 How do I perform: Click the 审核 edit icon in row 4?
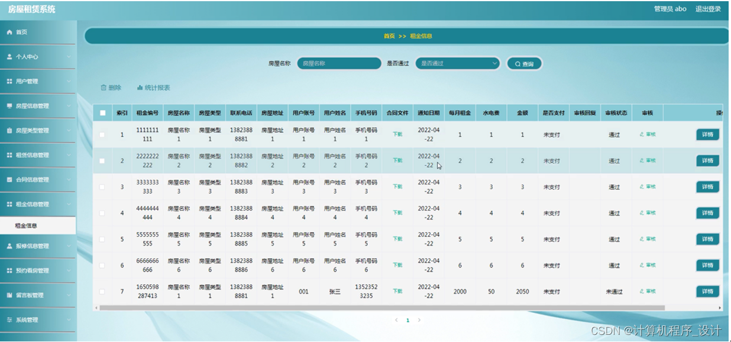tap(642, 213)
